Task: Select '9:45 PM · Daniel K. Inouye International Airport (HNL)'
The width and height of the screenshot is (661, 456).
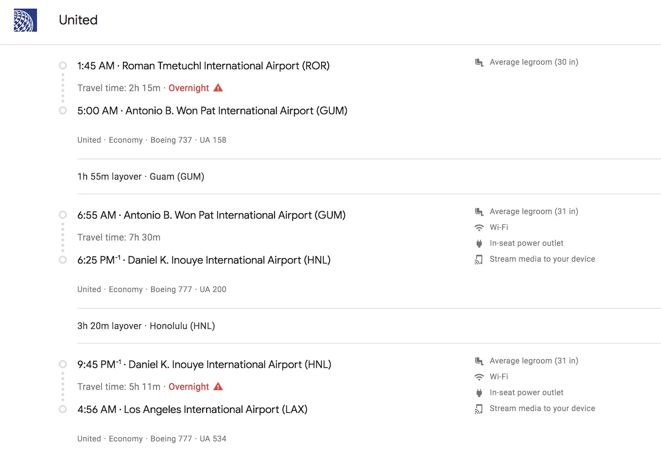Action: pyautogui.click(x=204, y=364)
